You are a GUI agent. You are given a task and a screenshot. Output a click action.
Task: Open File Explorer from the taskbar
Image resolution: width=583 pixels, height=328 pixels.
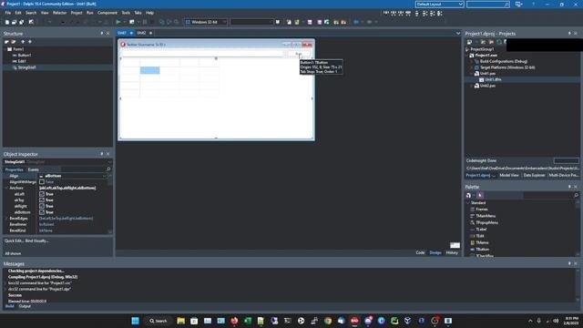coord(181,321)
